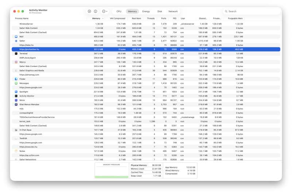Image resolution: width=292 pixels, height=194 pixels.
Task: Switch to the Disk tab
Action: [160, 11]
